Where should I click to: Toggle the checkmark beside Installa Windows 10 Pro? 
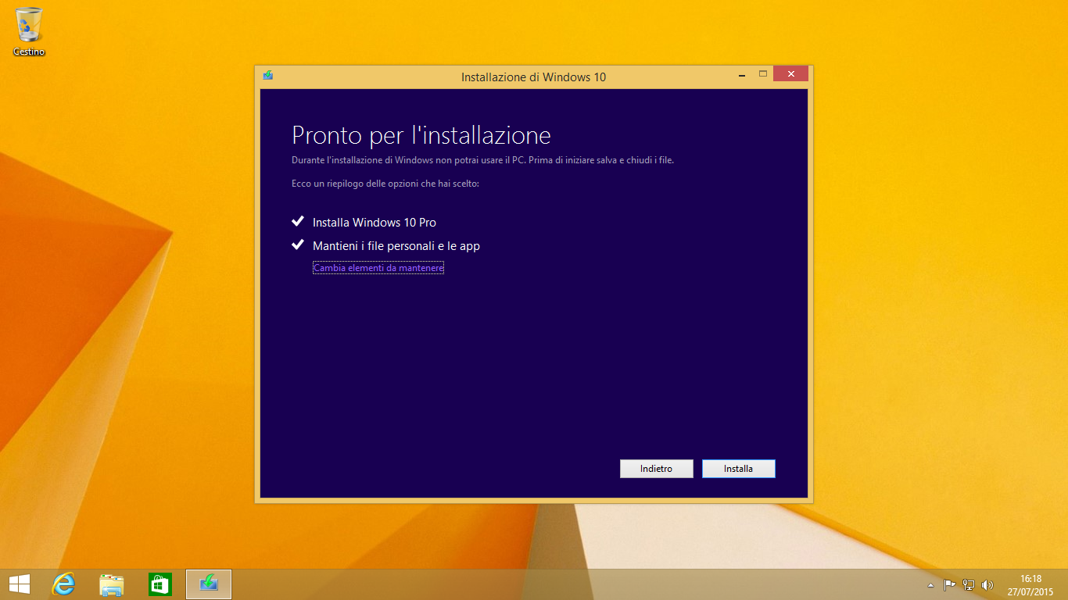(x=297, y=221)
